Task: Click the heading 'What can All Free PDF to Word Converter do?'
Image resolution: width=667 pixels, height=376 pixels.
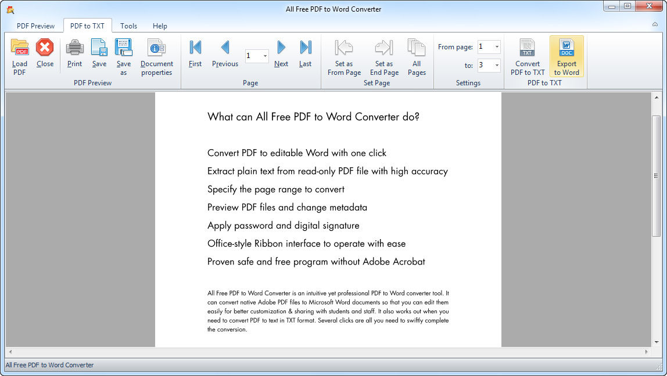Action: [x=314, y=117]
